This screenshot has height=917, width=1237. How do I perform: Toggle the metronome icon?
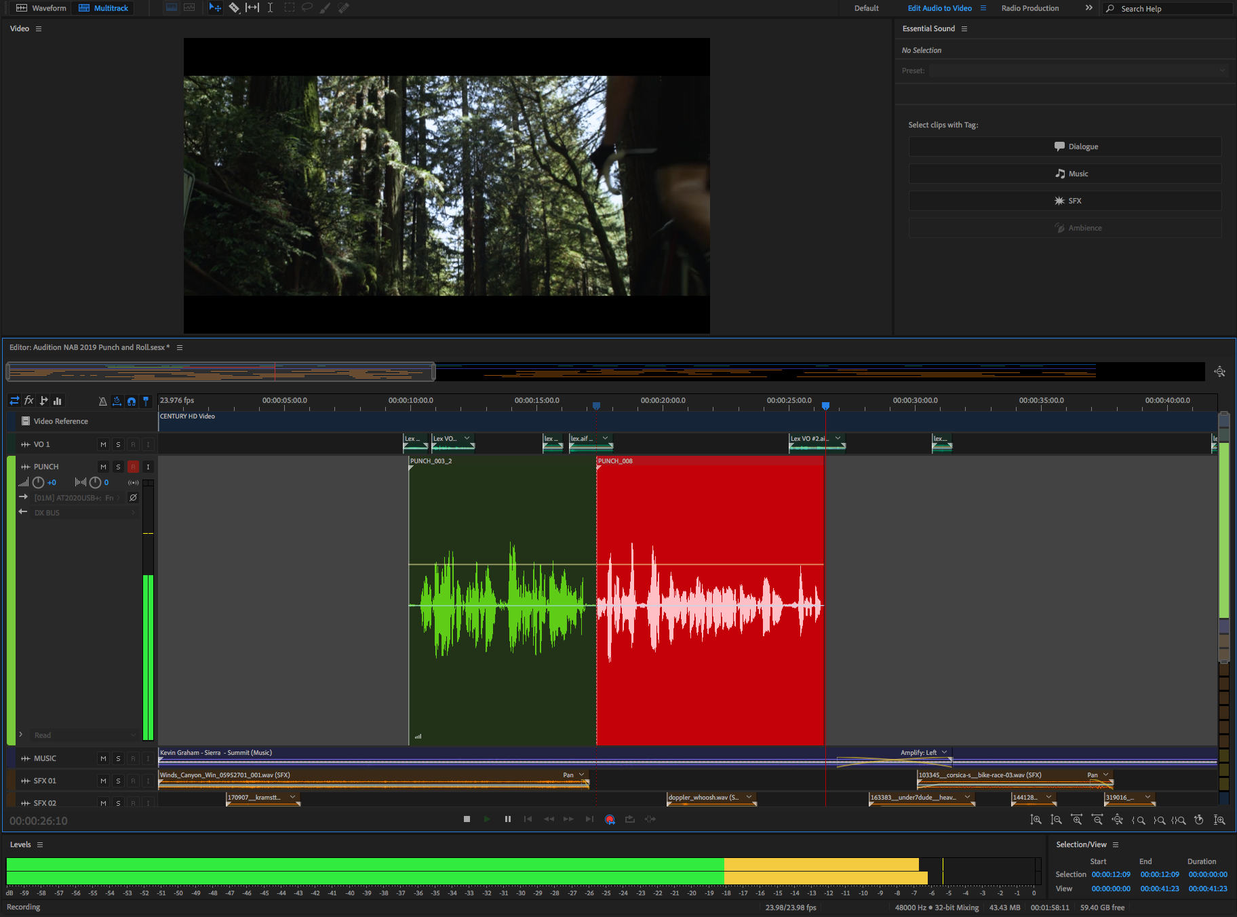click(102, 401)
